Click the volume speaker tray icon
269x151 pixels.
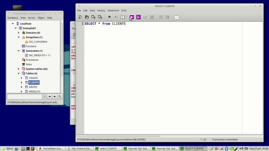[x=242, y=148]
